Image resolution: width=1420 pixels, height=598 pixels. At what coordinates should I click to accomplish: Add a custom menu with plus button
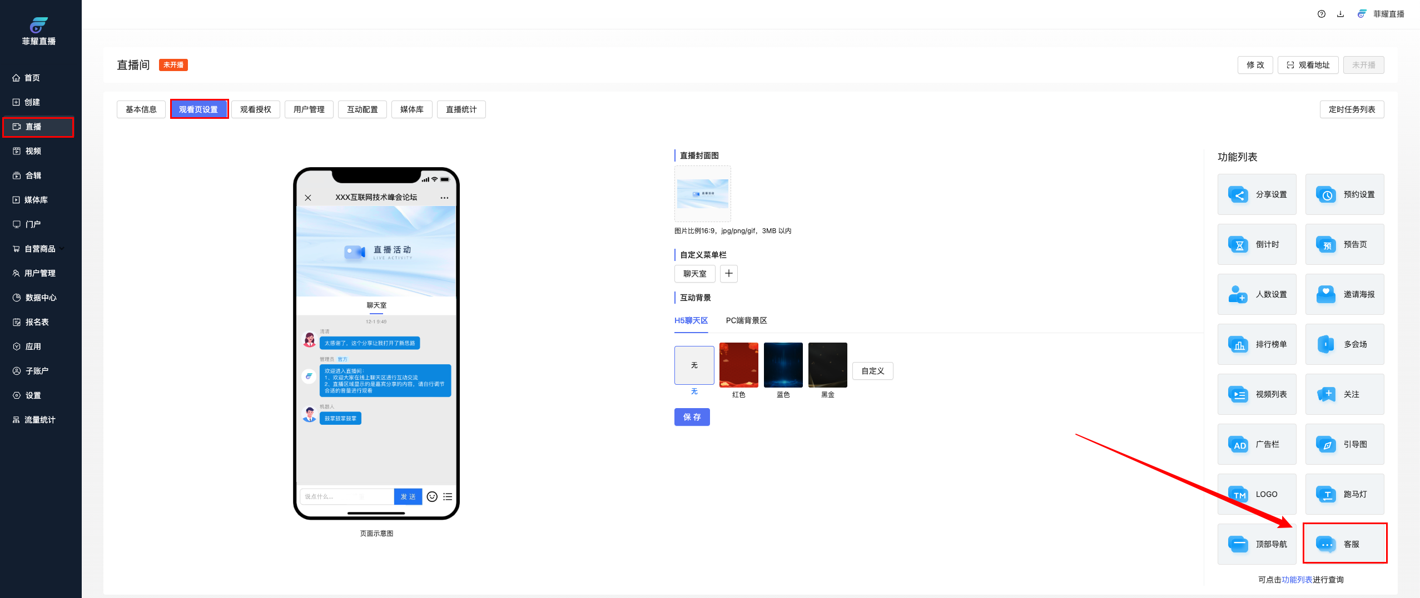point(728,274)
